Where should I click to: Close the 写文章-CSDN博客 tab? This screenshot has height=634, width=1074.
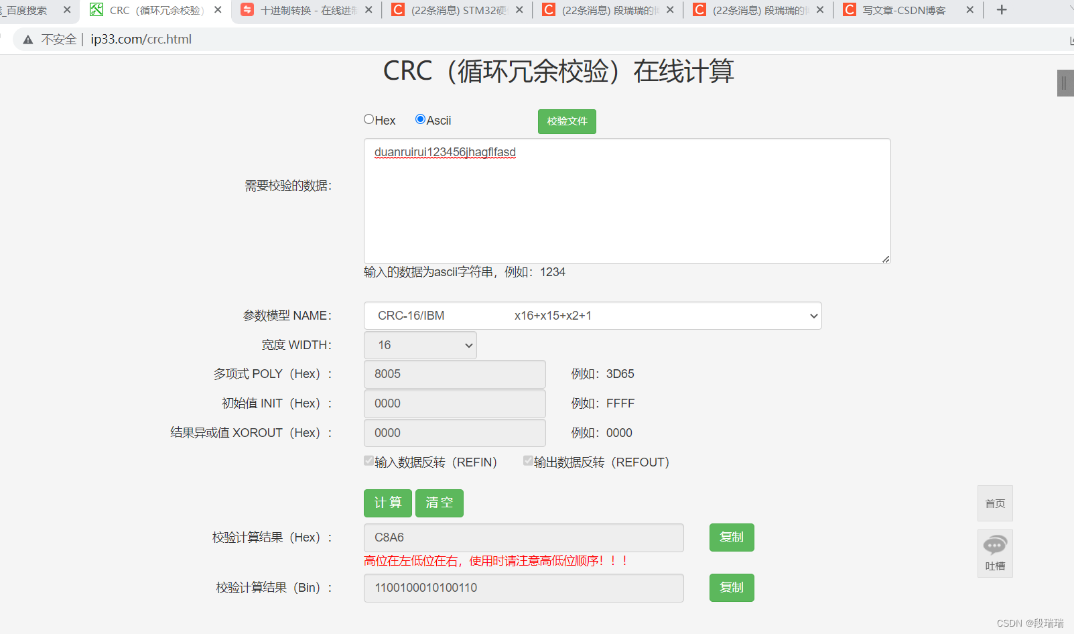969,9
